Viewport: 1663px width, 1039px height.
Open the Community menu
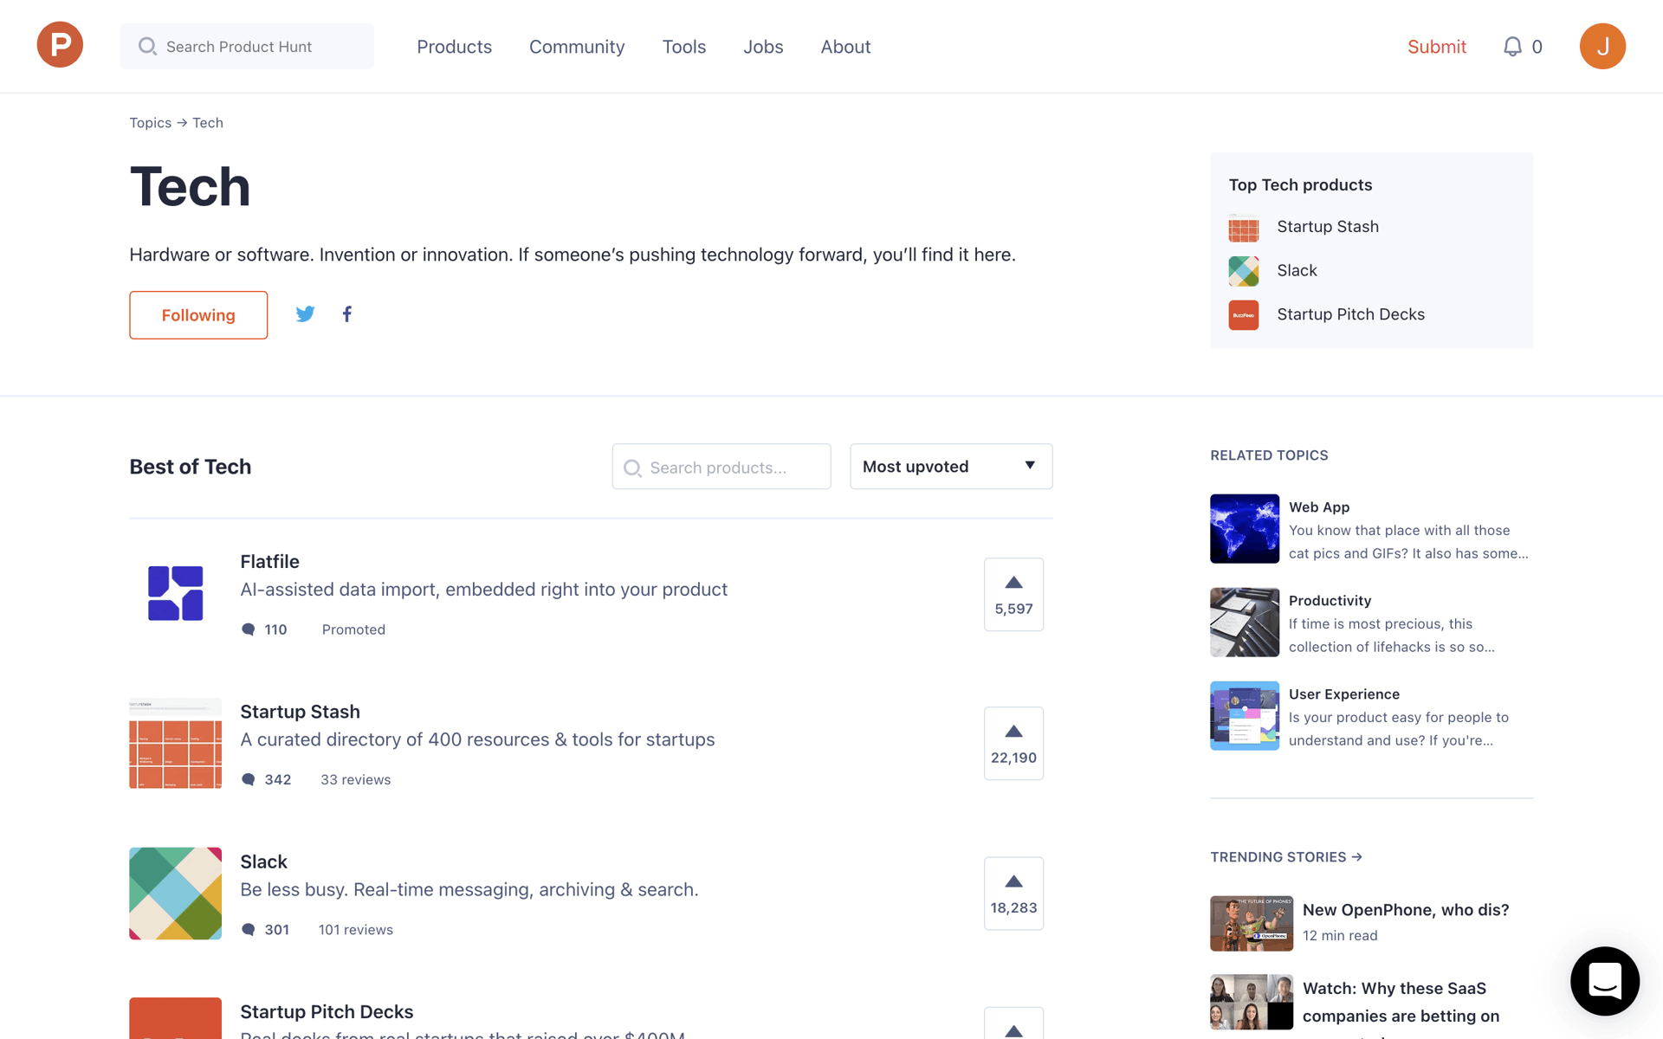(577, 47)
